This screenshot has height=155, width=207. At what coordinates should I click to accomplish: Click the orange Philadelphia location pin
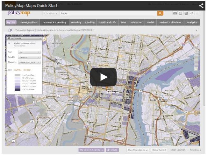click(x=107, y=88)
